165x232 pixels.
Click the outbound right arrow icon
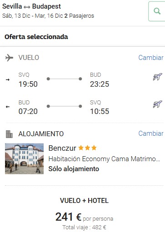8,79
